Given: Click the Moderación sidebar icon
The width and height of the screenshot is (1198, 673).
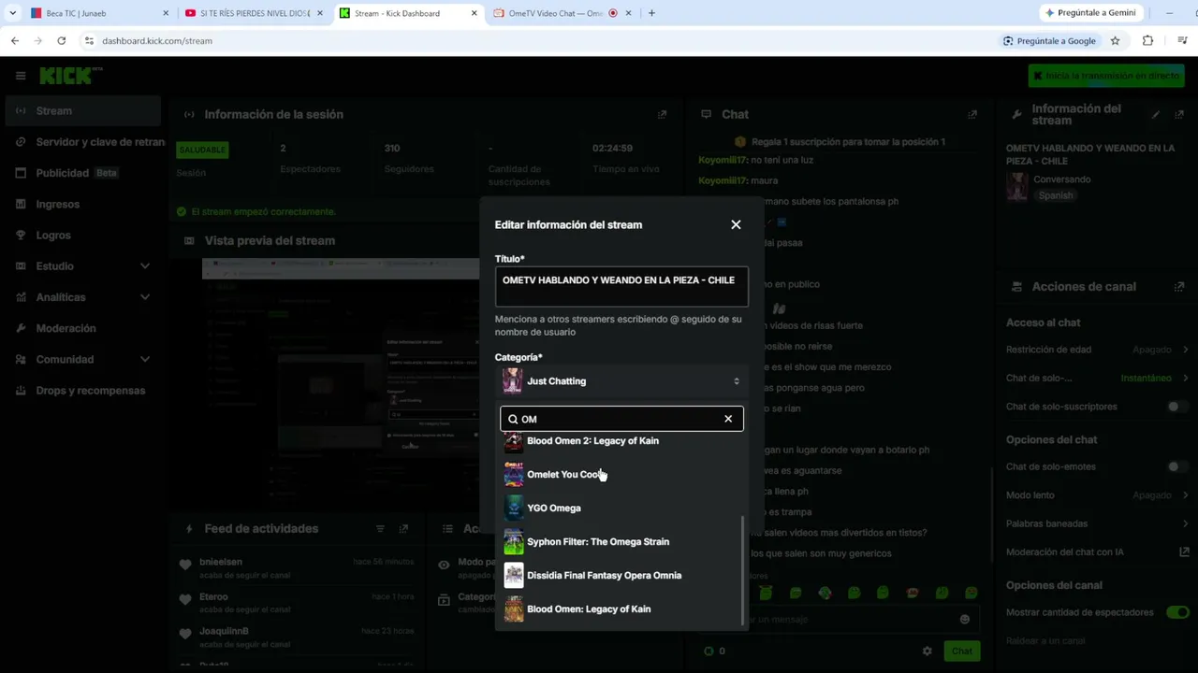Looking at the screenshot, I should pos(21,328).
